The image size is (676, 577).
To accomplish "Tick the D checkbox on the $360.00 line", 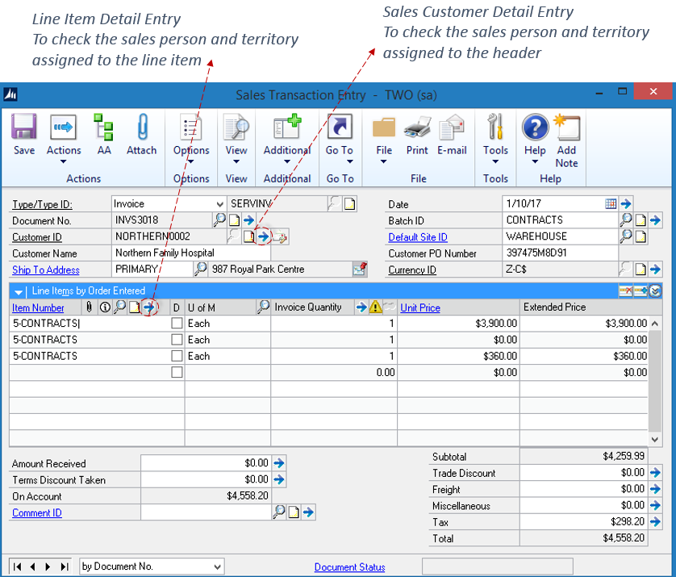I will [x=175, y=355].
